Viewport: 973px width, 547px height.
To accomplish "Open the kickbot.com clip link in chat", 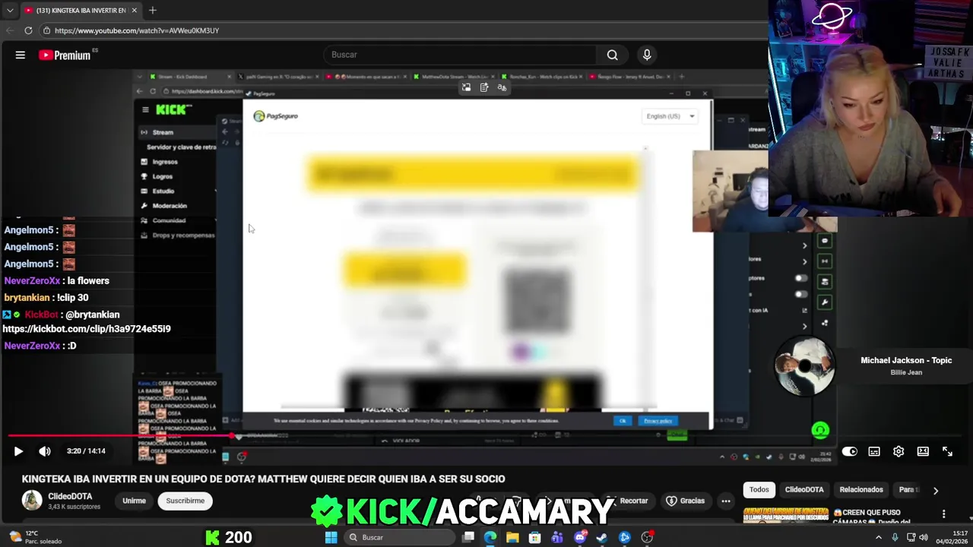I will click(87, 329).
